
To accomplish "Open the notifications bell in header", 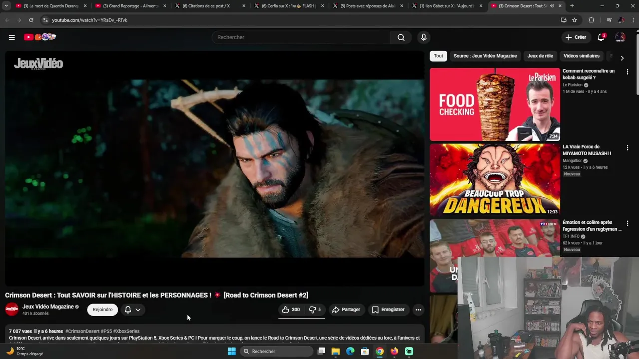I will pyautogui.click(x=601, y=37).
